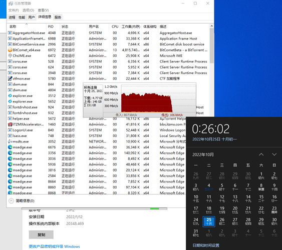Sort processes by 名称 column header
Screen dimensions: 282x250
[26, 26]
